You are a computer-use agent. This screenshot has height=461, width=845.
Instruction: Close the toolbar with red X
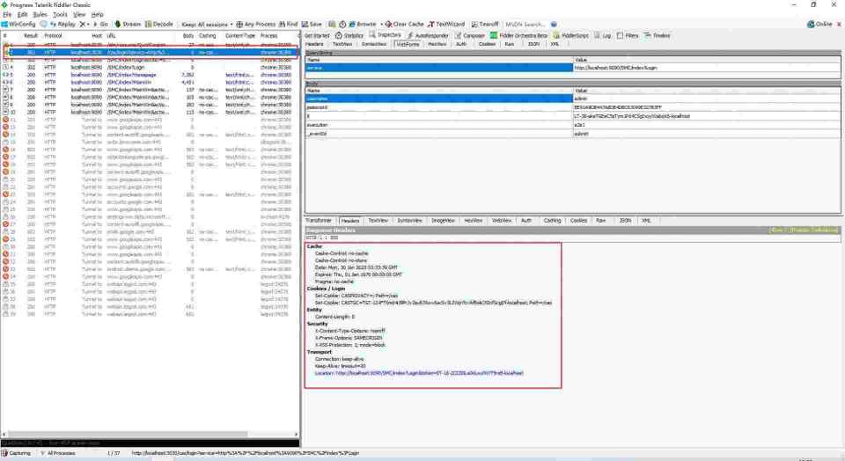click(839, 25)
